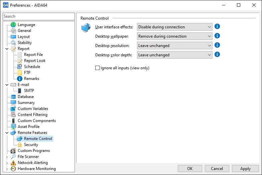
Task: Open the Desktop wallpaper combo box
Action: tap(174, 36)
